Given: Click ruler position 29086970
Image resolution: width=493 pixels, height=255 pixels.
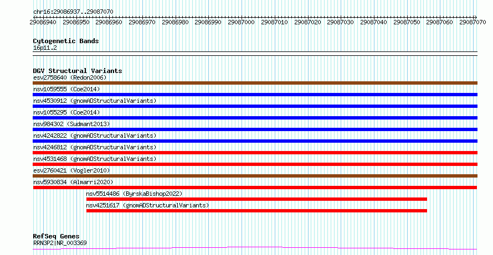Looking at the screenshot, I should 142,22.
